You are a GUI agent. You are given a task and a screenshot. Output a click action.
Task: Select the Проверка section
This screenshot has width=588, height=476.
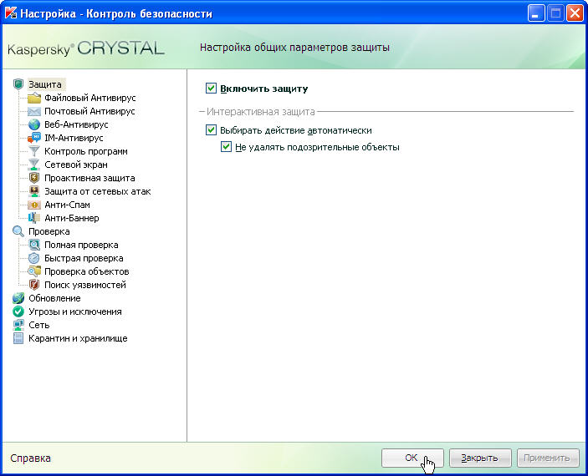[x=49, y=231]
